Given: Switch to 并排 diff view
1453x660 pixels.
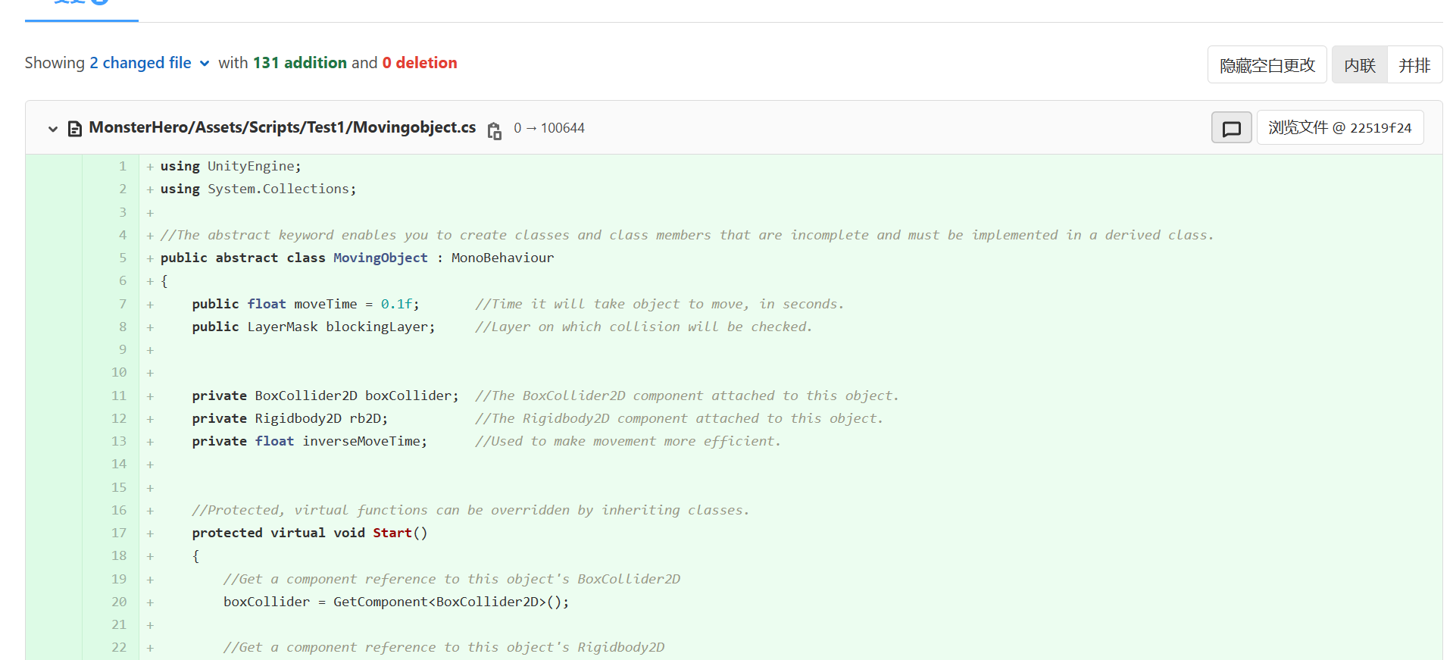Looking at the screenshot, I should [x=1414, y=65].
